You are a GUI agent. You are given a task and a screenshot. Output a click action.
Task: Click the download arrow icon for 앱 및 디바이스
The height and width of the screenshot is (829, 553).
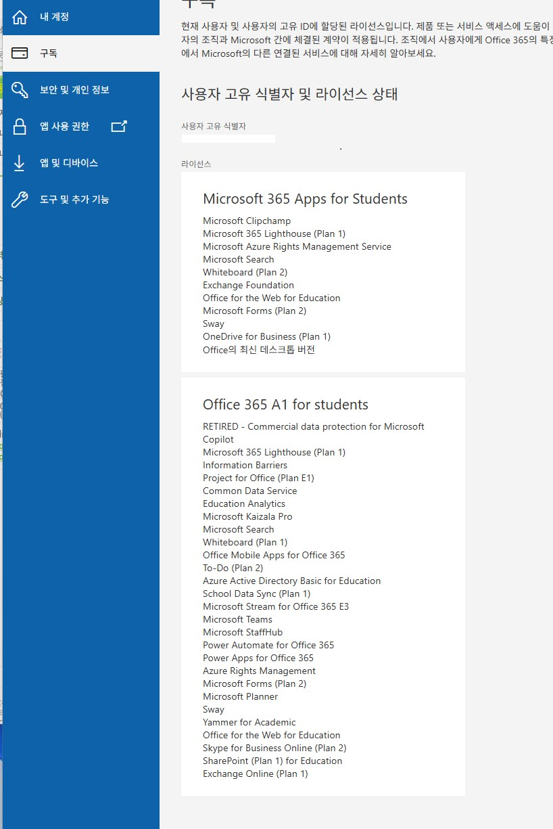pos(20,163)
